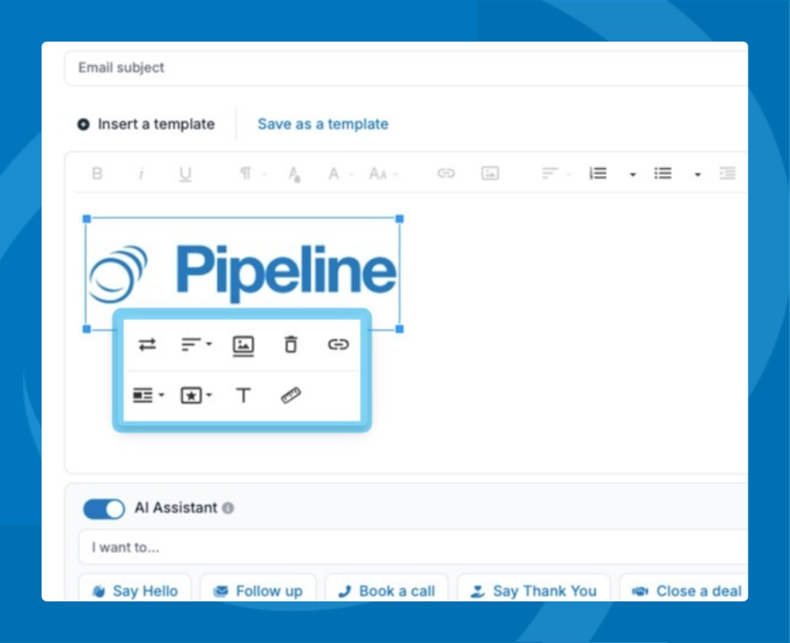The width and height of the screenshot is (790, 643).
Task: Open the image style star dropdown
Action: point(196,395)
